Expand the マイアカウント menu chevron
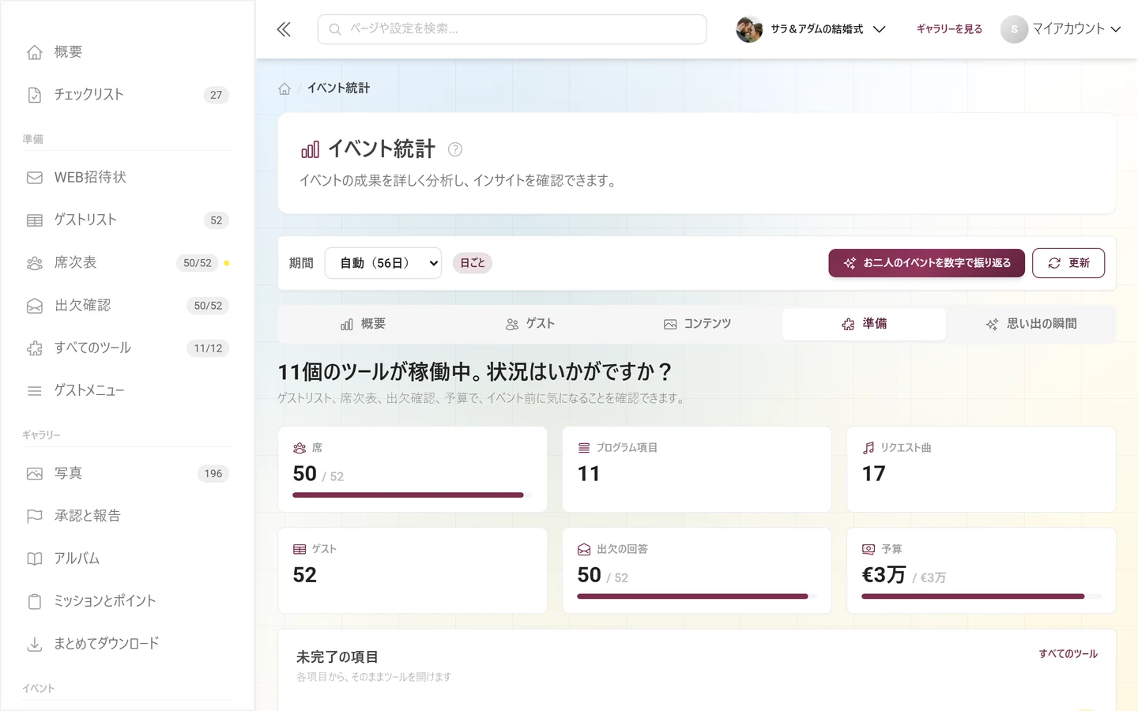Viewport: 1138px width, 711px height. (1116, 29)
